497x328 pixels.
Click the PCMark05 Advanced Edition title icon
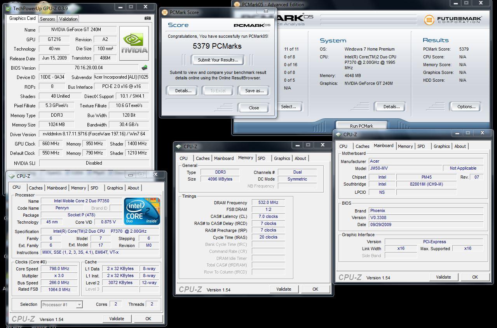click(x=237, y=4)
